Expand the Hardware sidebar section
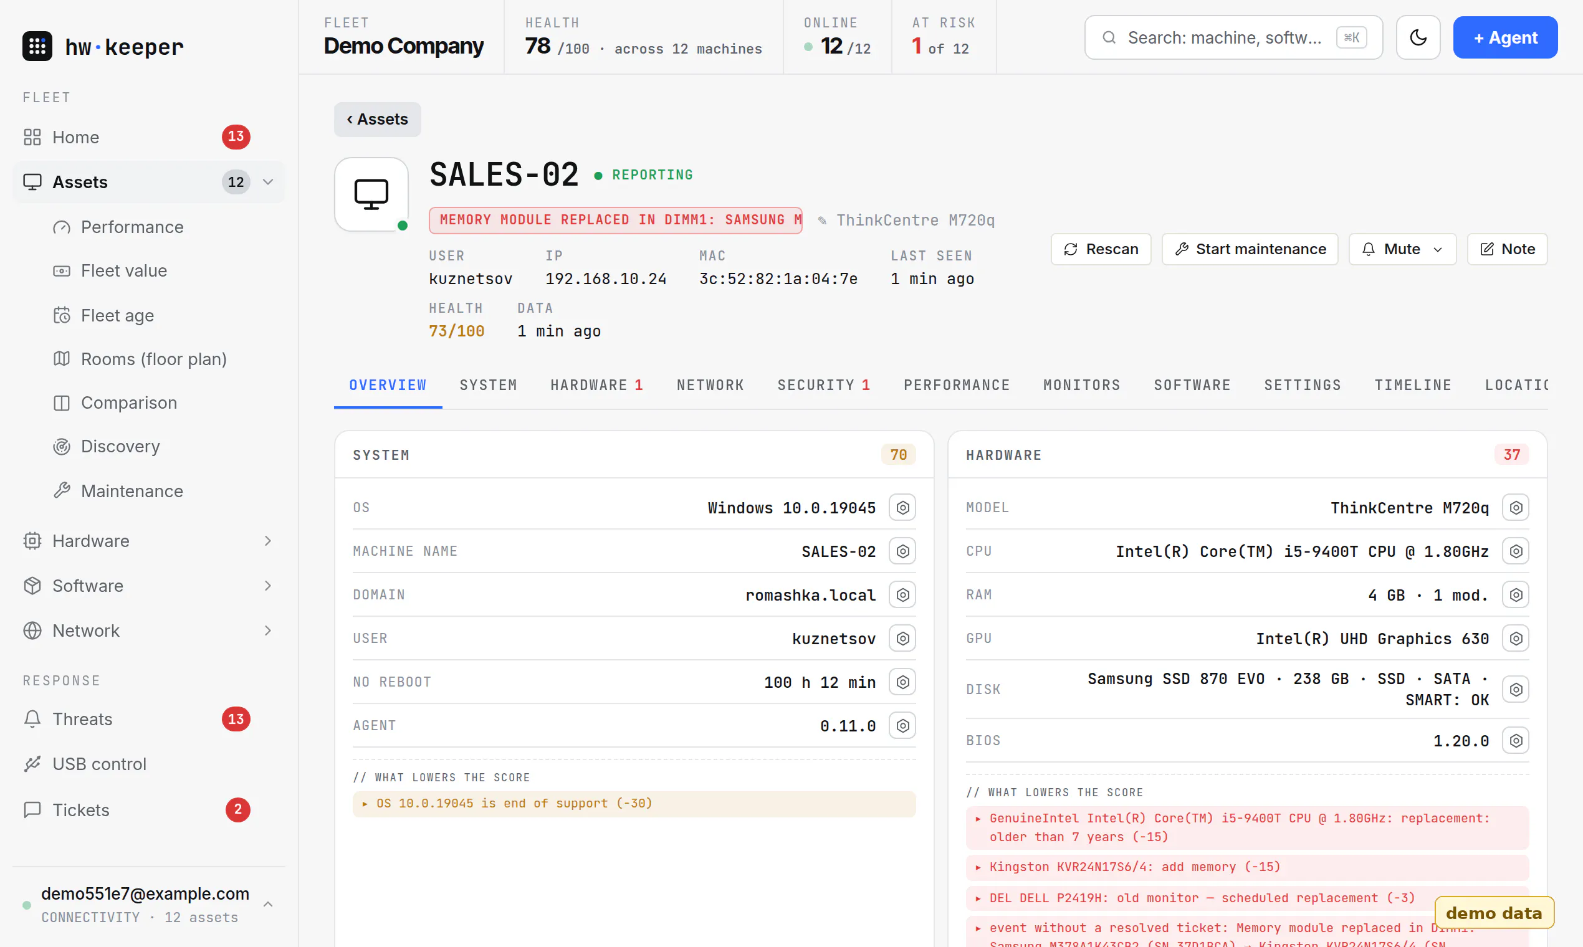This screenshot has width=1583, height=947. tap(268, 541)
